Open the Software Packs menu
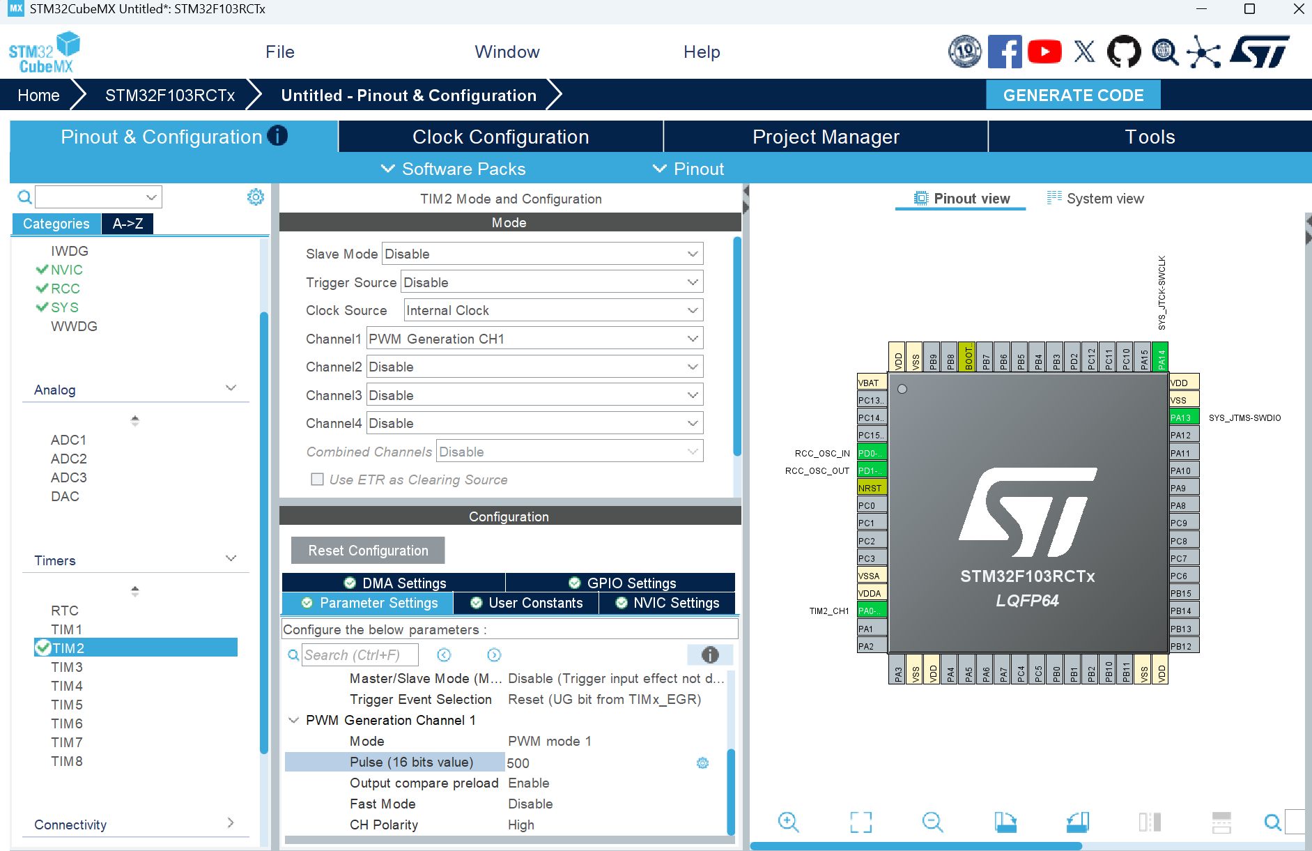Viewport: 1312px width, 851px height. 454,169
